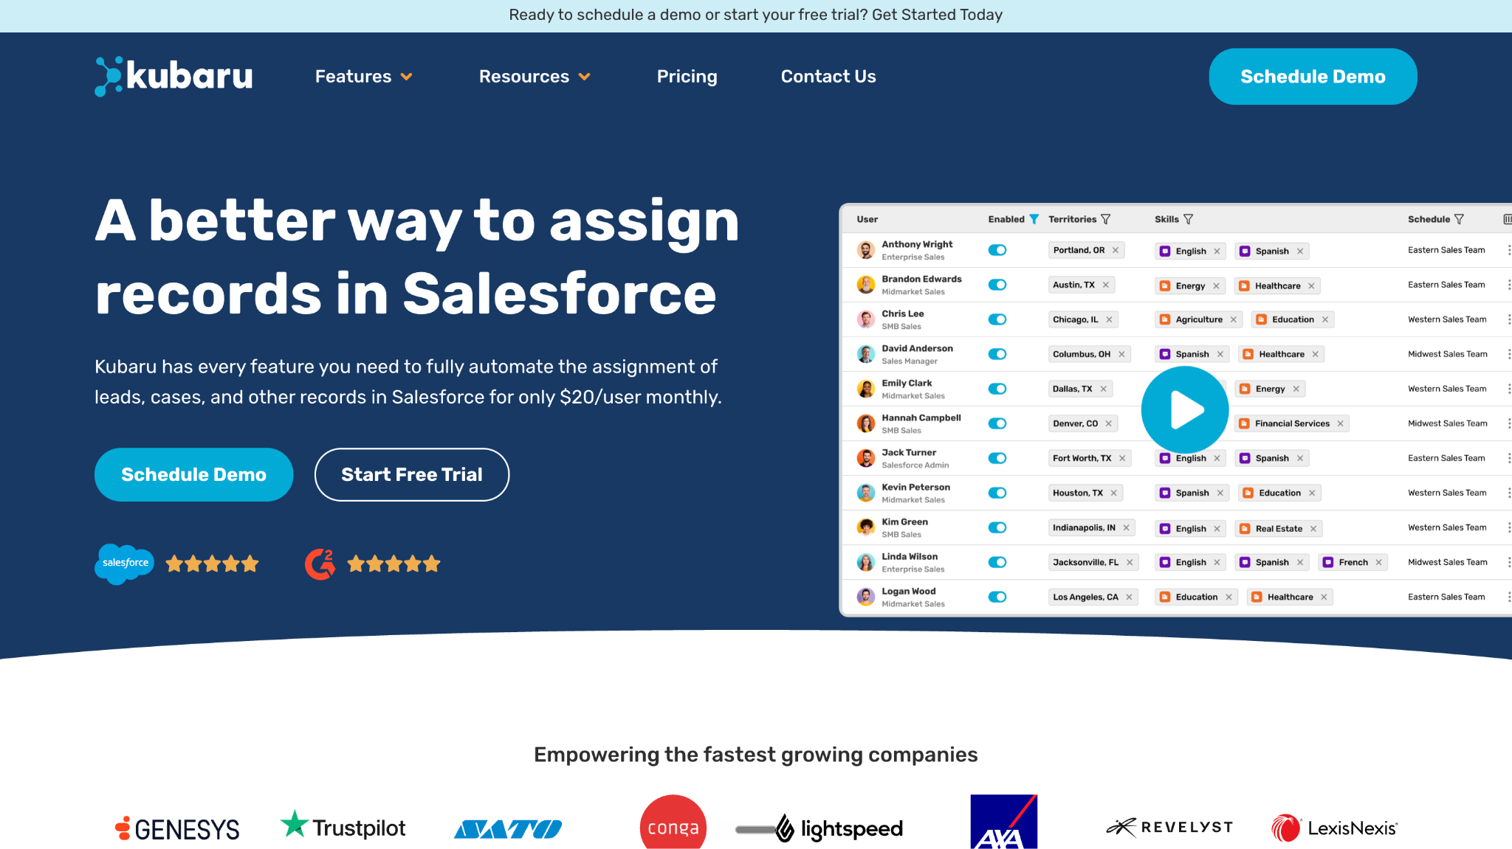Click the Schedule column filter icon

[x=1459, y=219]
